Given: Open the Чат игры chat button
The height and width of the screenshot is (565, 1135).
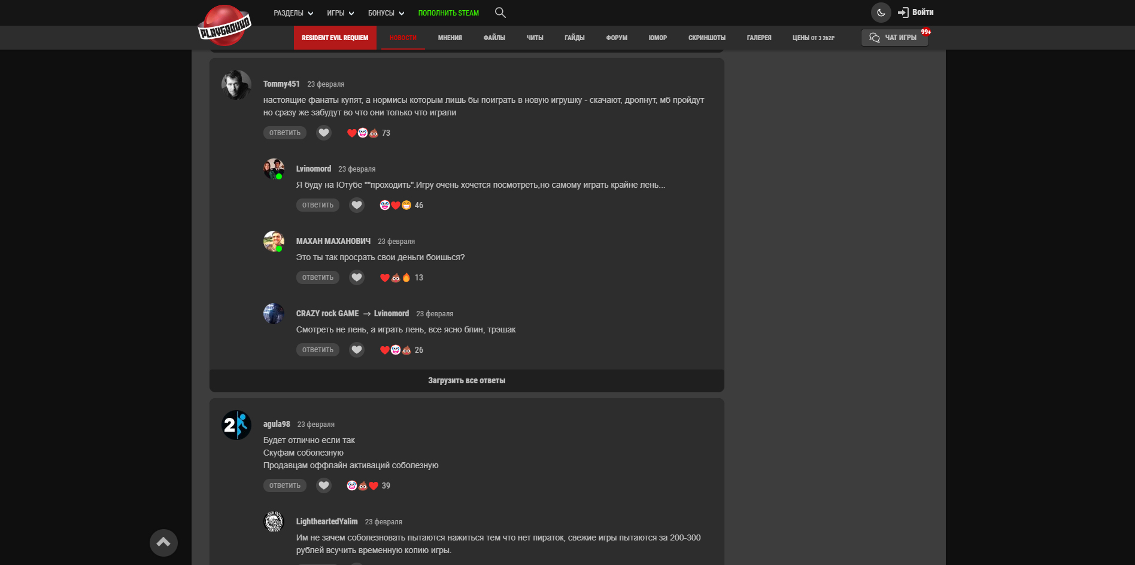Looking at the screenshot, I should pyautogui.click(x=894, y=38).
